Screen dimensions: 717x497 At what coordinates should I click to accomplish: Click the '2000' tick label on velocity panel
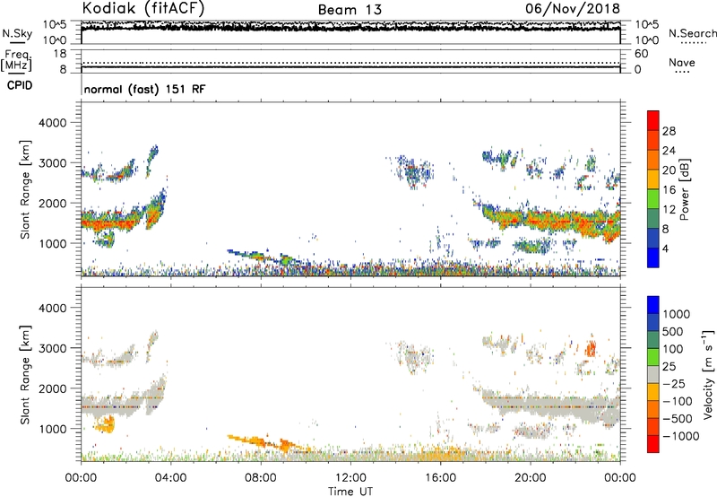[53, 388]
